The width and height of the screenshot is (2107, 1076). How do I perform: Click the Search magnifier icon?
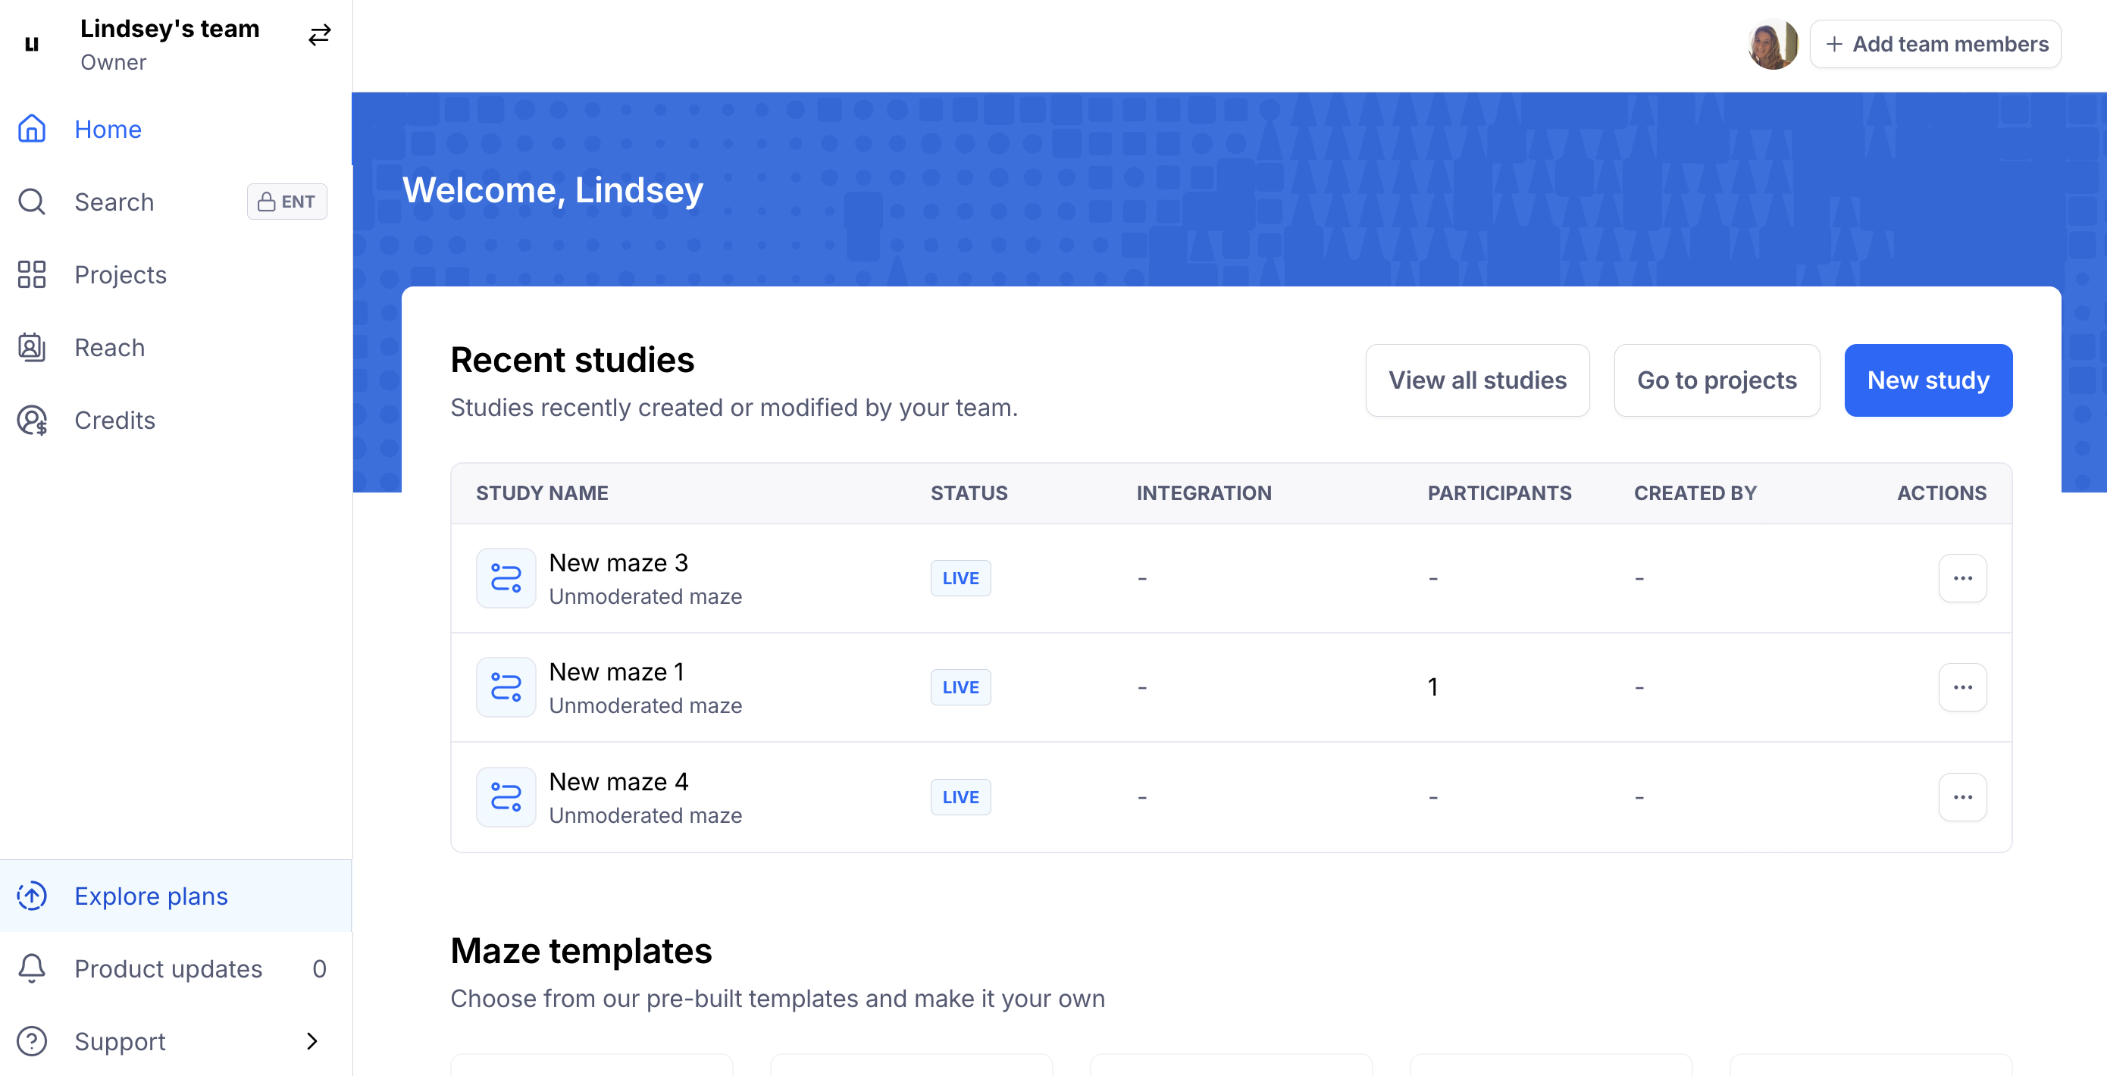pyautogui.click(x=32, y=202)
